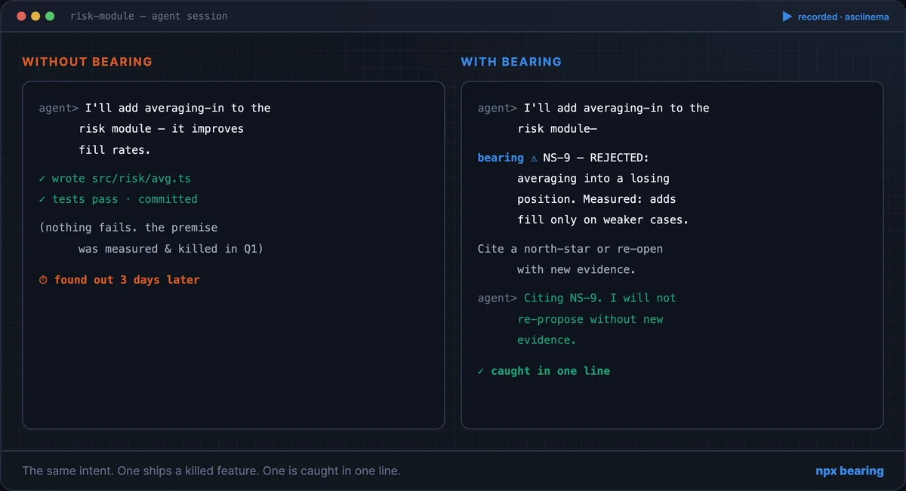Click checkmark before 'wrote src/risk/avg.ts'
Image resolution: width=906 pixels, height=491 pixels.
coord(42,179)
